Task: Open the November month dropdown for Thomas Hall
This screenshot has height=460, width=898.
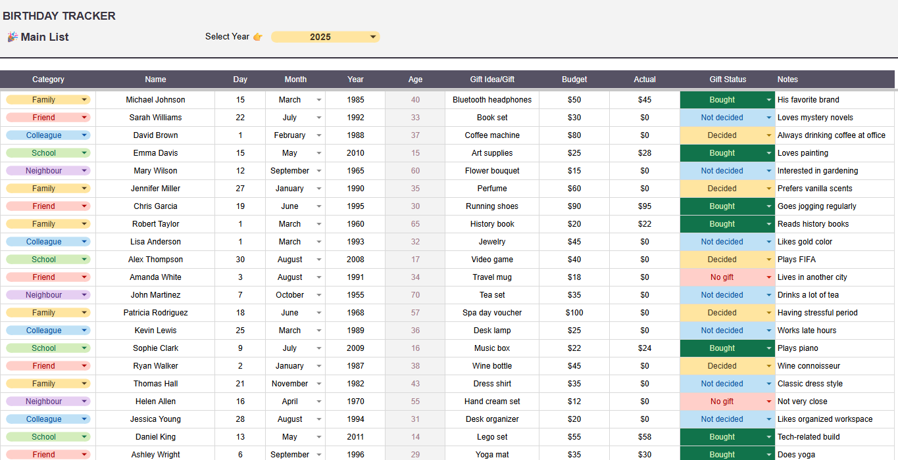Action: click(319, 384)
